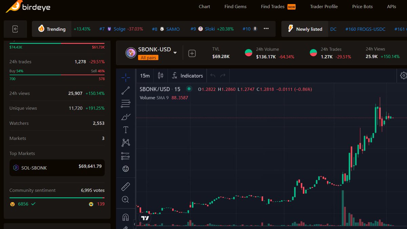Click the Trending flame icon
Image resolution: width=407 pixels, height=229 pixels.
(41, 29)
